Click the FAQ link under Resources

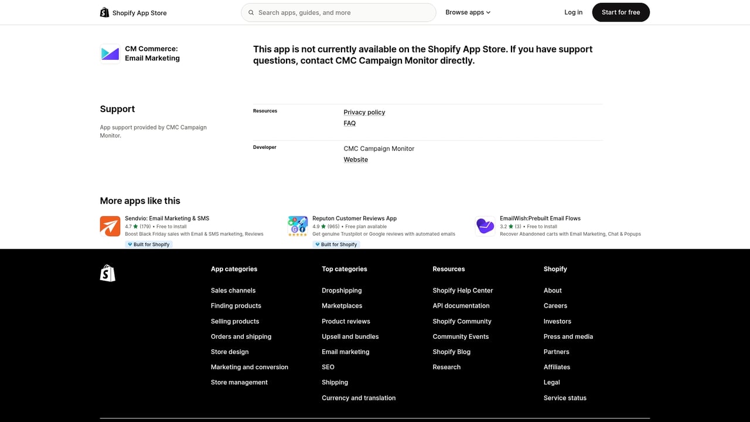click(349, 123)
